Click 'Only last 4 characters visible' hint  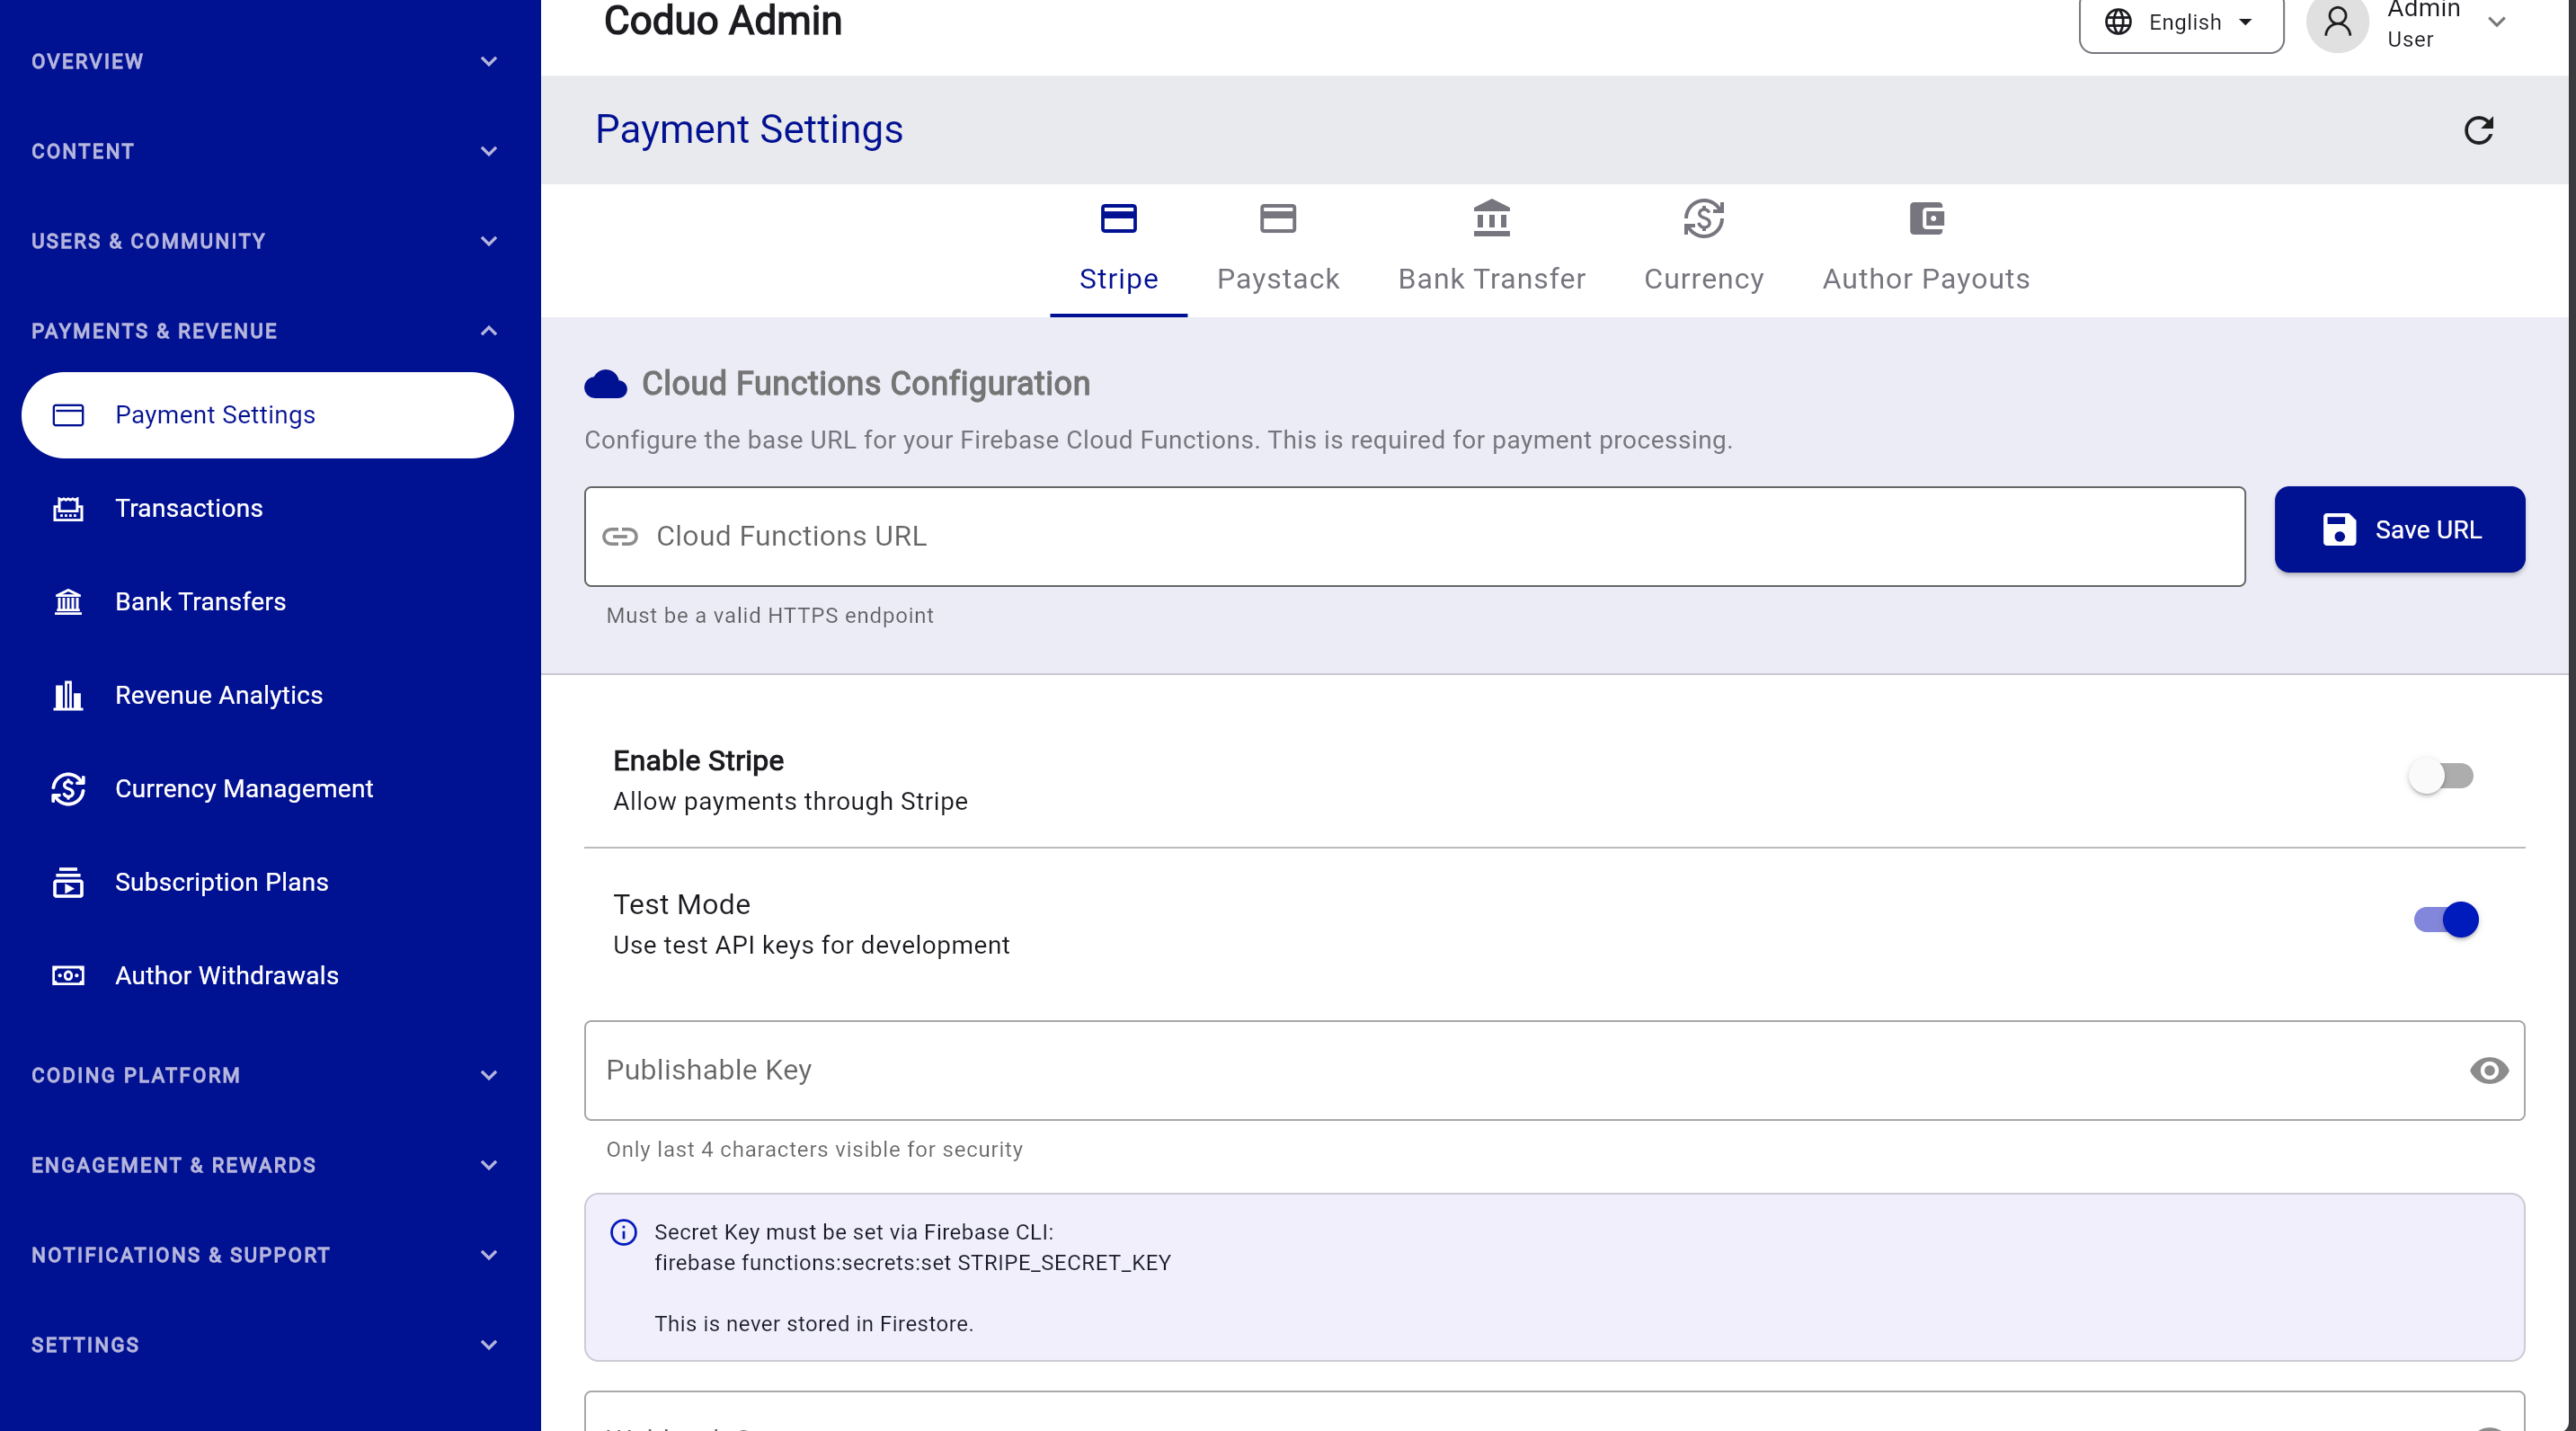813,1150
